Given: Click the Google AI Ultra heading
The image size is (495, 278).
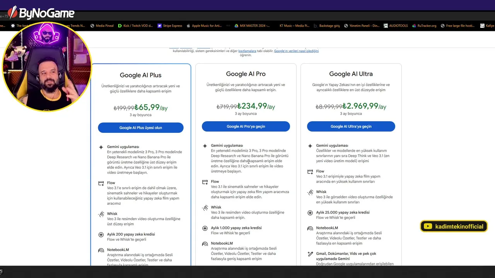Looking at the screenshot, I should click(351, 74).
